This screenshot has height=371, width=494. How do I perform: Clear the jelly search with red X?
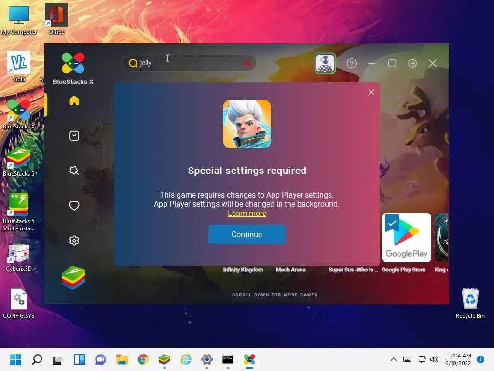(247, 63)
